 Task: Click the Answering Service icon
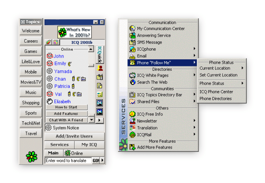coord(132,36)
